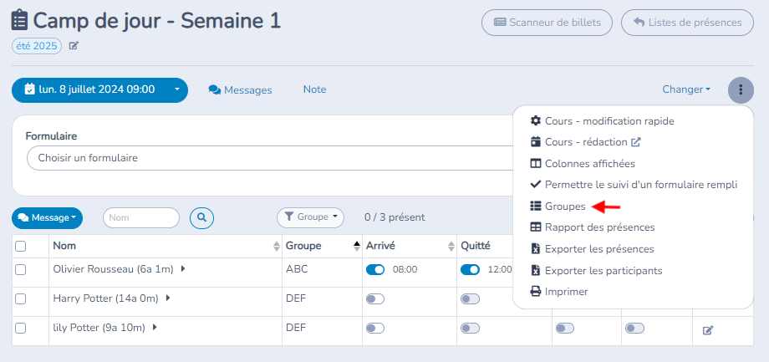769x362 pixels.
Task: Check the box for Olivier Rousseau
Action: [21, 269]
